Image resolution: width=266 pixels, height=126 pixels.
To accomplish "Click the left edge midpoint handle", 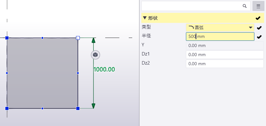I will coord(7,73).
